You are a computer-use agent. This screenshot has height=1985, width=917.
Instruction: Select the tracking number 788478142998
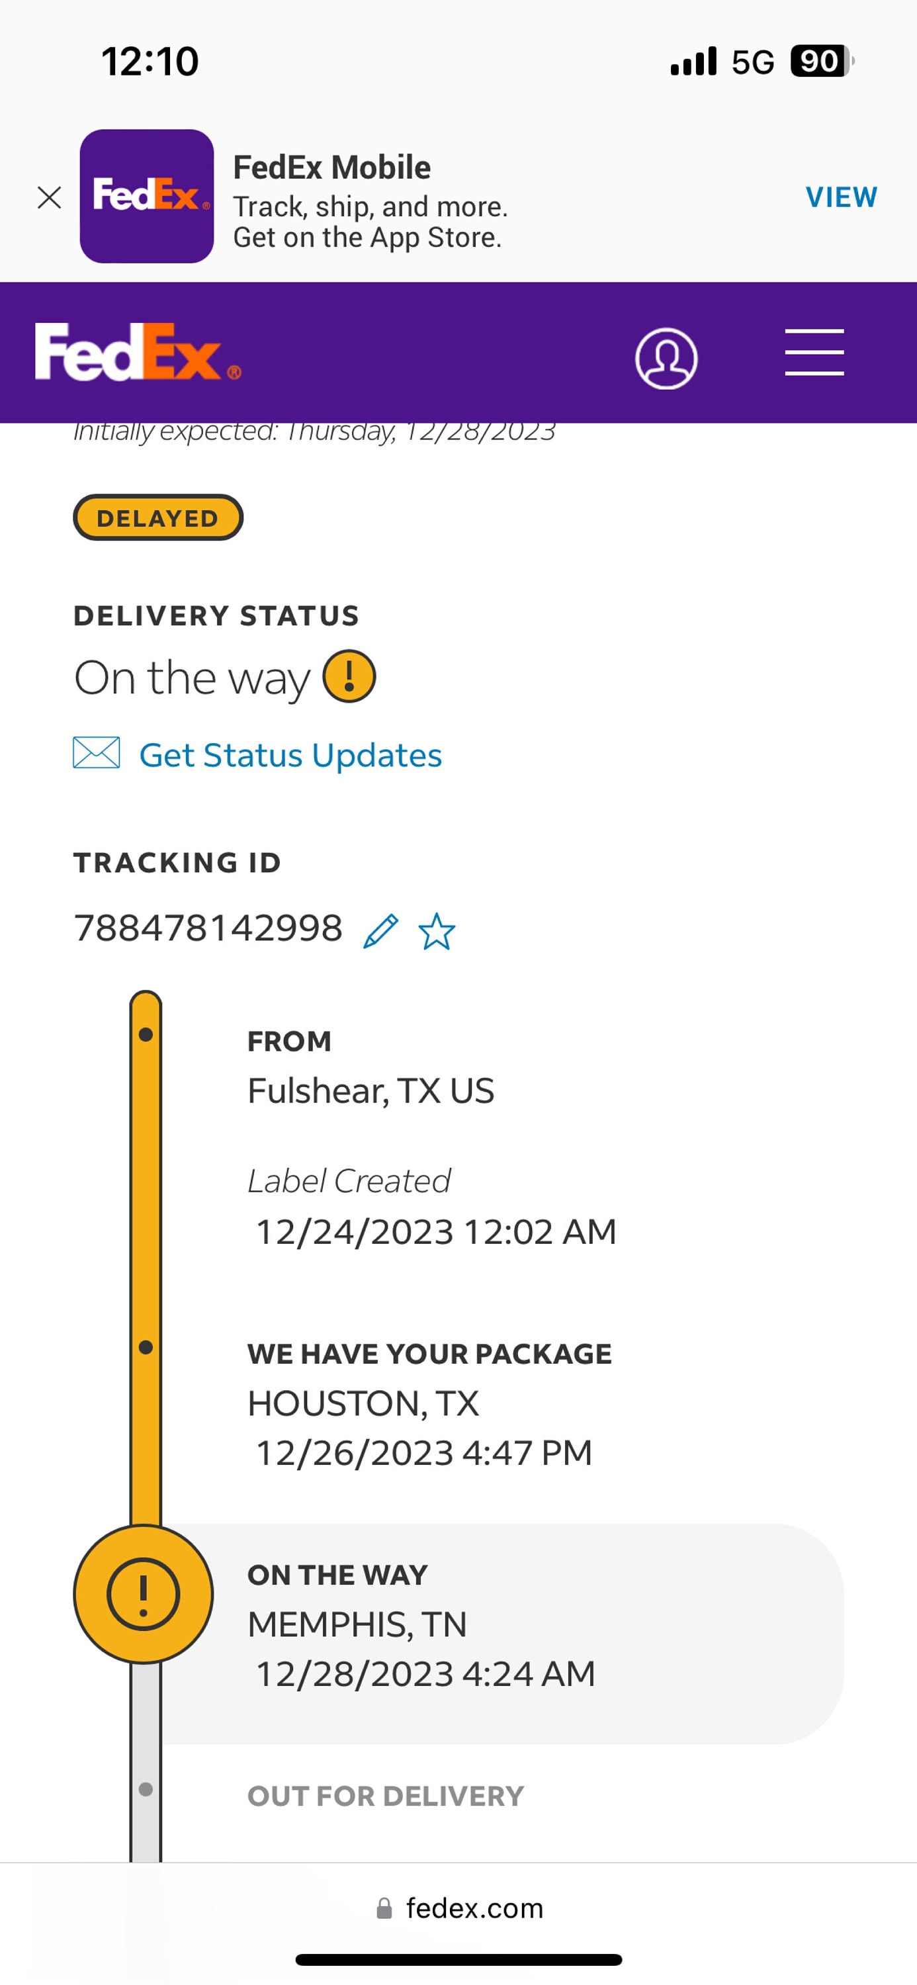(208, 928)
